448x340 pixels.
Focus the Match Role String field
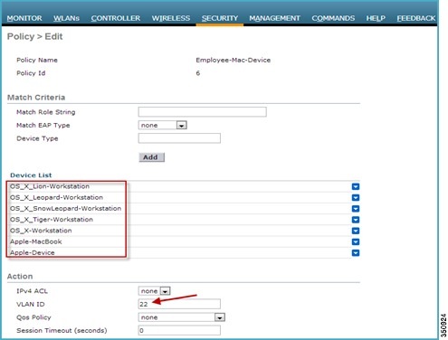[203, 112]
